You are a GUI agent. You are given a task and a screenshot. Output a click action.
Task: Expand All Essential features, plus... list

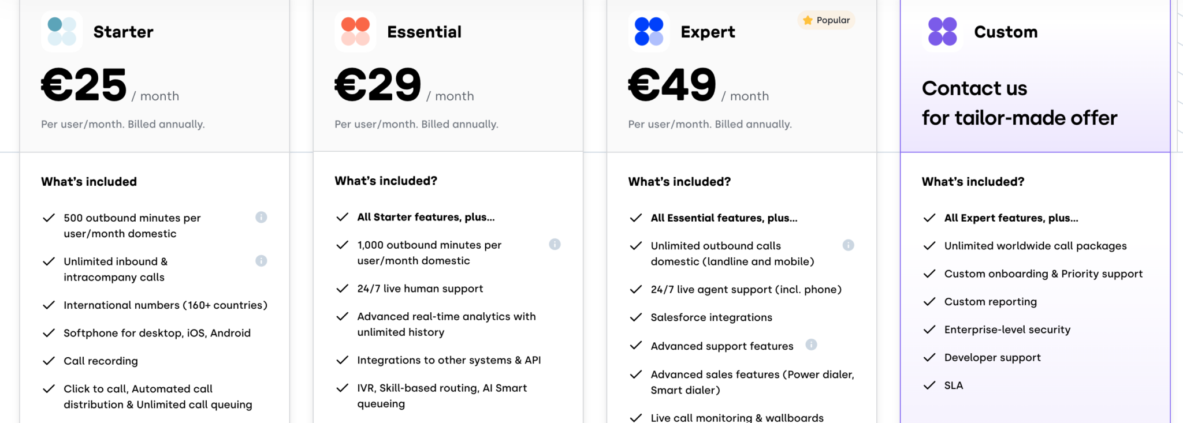tap(724, 218)
